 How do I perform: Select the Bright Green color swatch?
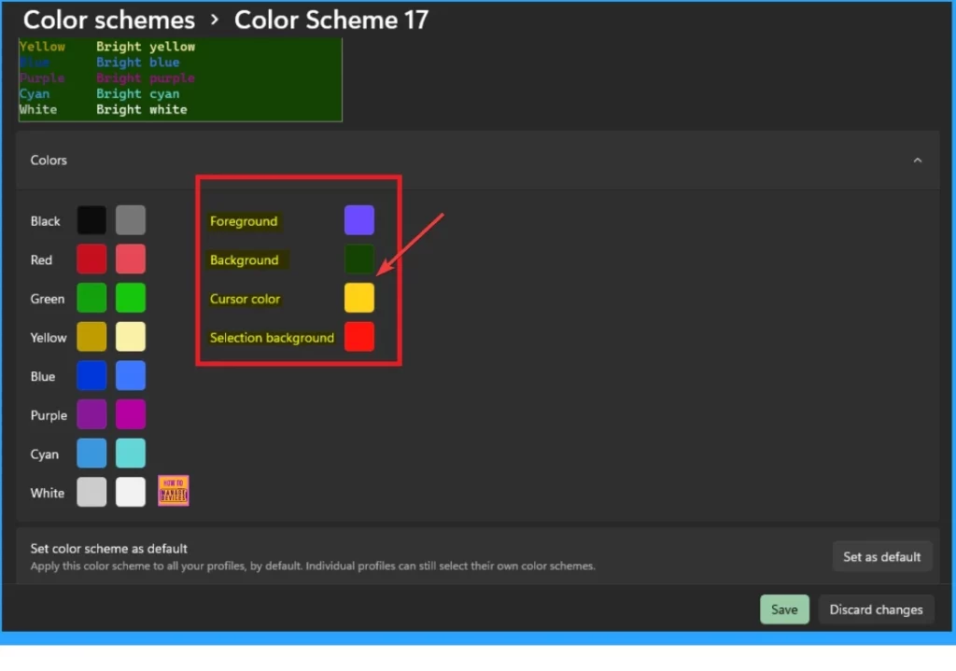tap(131, 298)
